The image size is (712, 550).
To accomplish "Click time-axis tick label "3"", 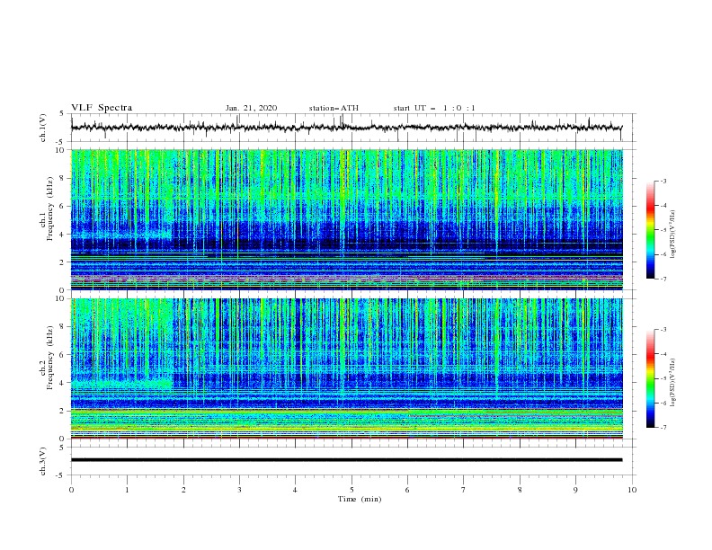I will pos(239,490).
